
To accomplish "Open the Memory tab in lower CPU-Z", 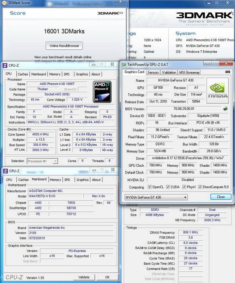I will point(55,180).
